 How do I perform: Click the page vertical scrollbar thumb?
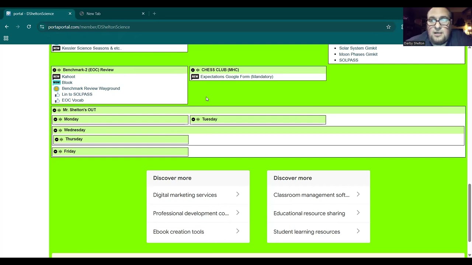click(469, 212)
